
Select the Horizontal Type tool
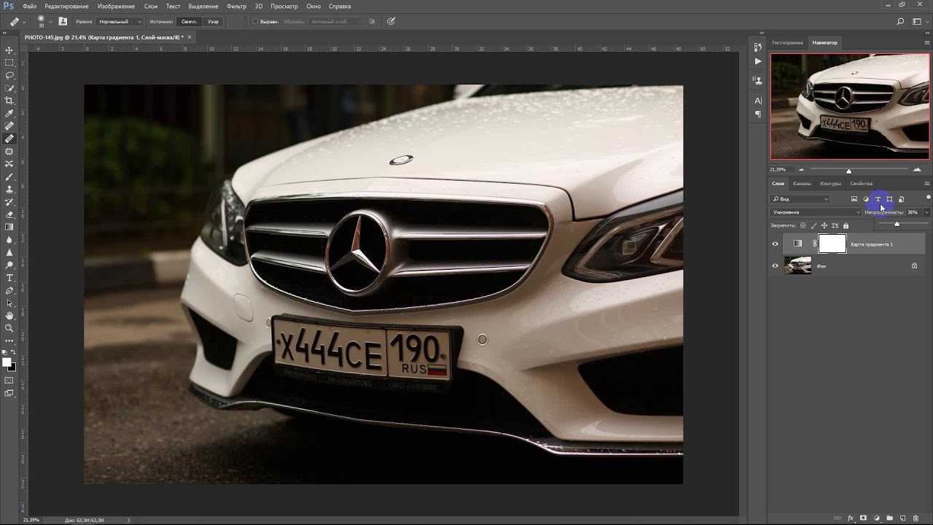(9, 278)
